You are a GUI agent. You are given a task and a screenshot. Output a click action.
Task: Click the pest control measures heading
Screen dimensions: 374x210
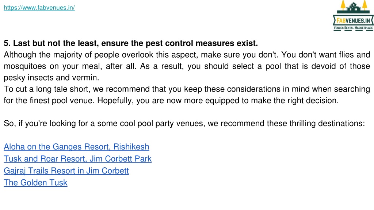[131, 43]
